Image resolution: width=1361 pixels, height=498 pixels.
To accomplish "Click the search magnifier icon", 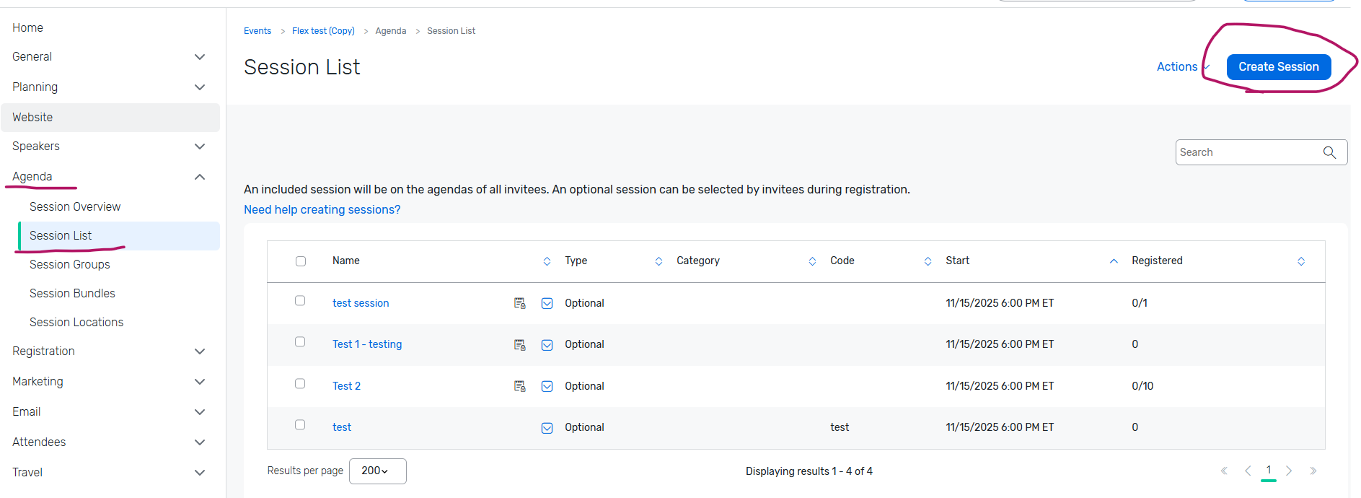I will [x=1329, y=152].
